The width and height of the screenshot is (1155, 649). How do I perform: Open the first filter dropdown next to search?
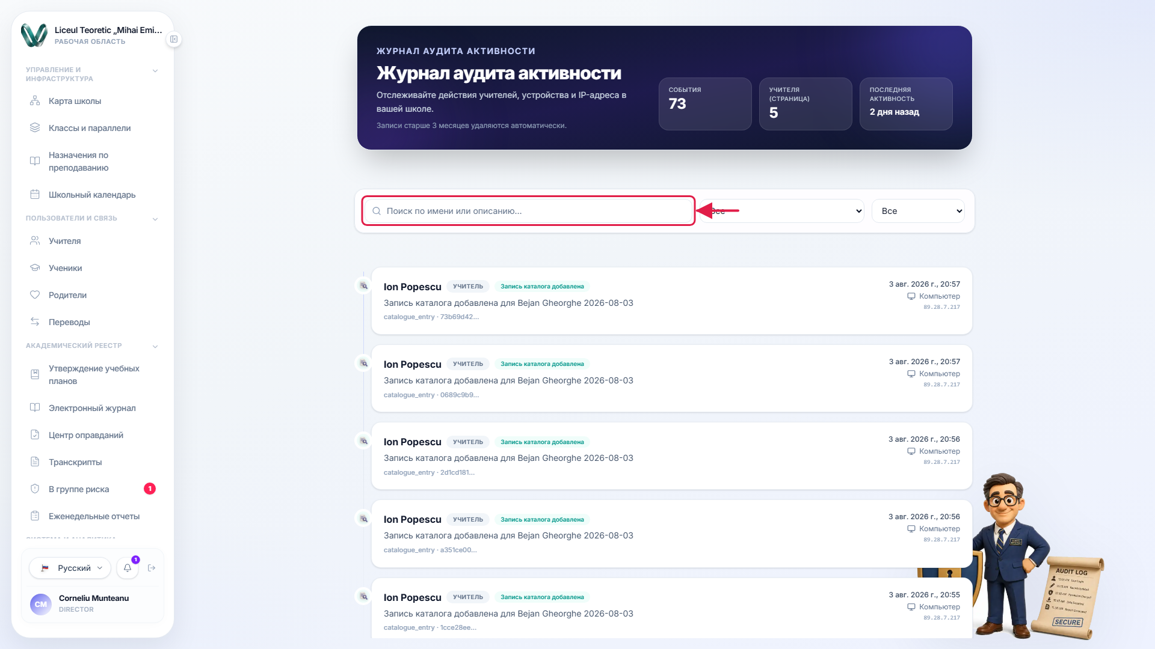pyautogui.click(x=782, y=211)
